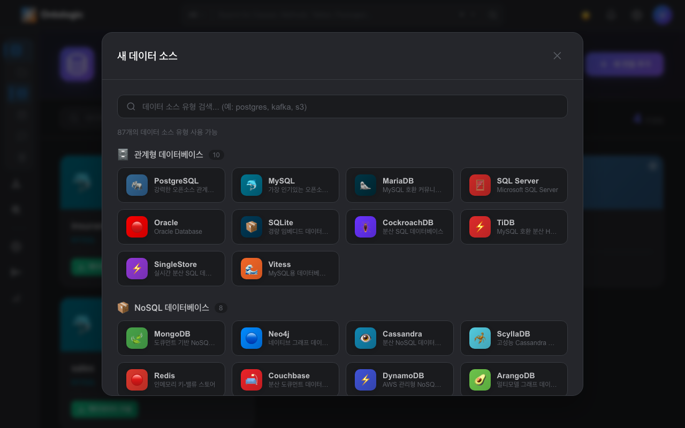685x428 pixels.
Task: Choose the CockroachDB icon
Action: click(x=366, y=227)
